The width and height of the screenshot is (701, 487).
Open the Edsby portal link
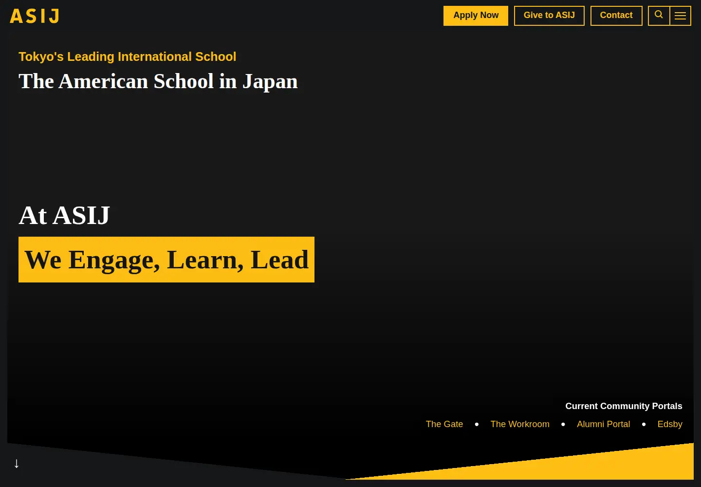tap(670, 424)
